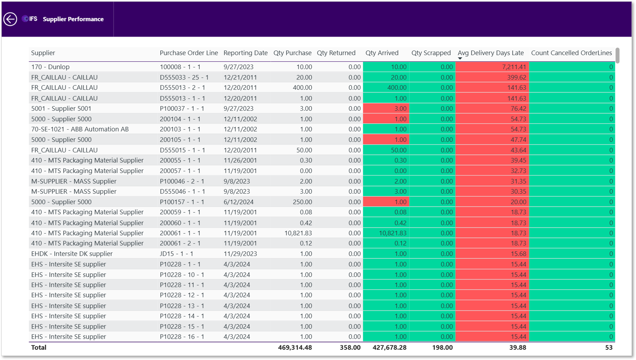Click the back arrow button
636x360 pixels.
point(10,19)
